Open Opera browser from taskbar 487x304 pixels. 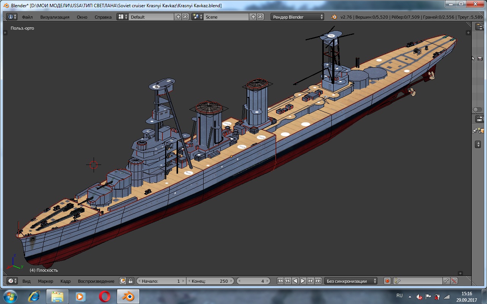[104, 296]
